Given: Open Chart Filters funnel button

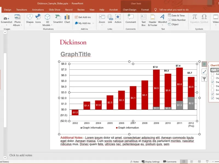Looking at the screenshot, I should coord(204,79).
